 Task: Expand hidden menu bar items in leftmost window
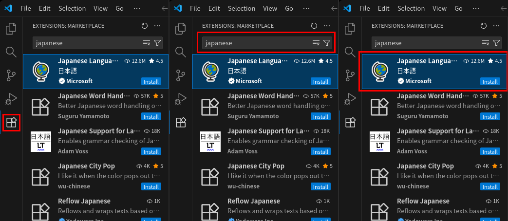(137, 8)
